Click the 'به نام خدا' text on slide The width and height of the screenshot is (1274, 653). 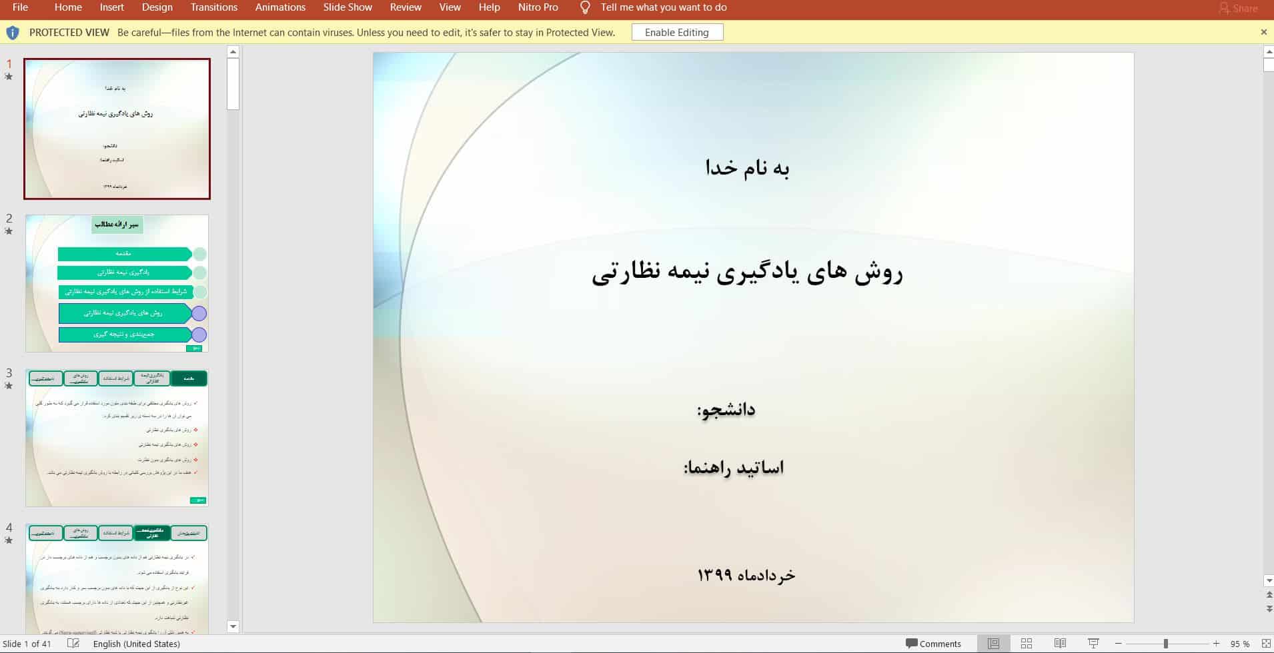747,168
